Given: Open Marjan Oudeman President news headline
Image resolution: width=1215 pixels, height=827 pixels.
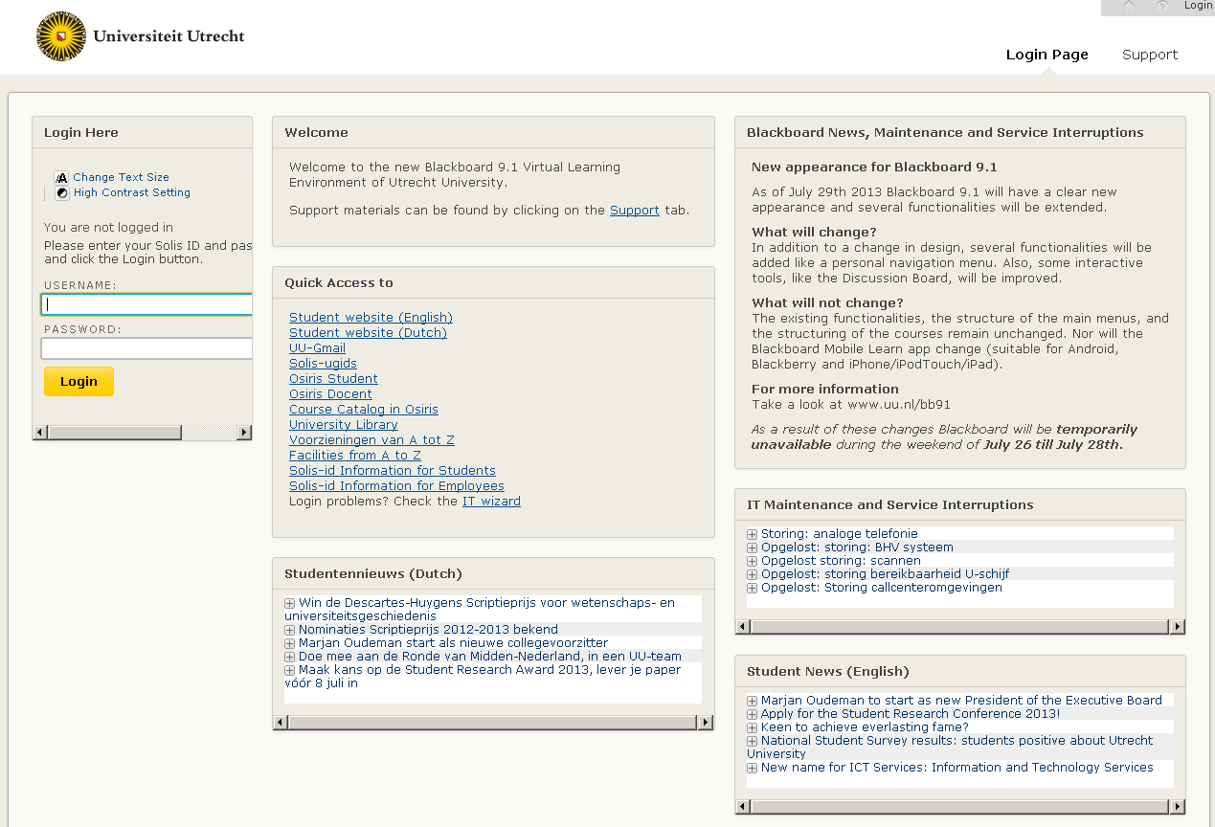Looking at the screenshot, I should point(961,701).
